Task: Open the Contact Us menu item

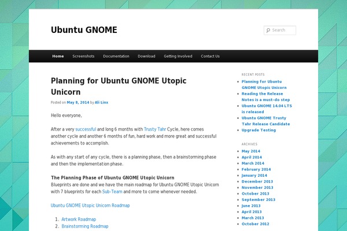Action: pyautogui.click(x=211, y=56)
